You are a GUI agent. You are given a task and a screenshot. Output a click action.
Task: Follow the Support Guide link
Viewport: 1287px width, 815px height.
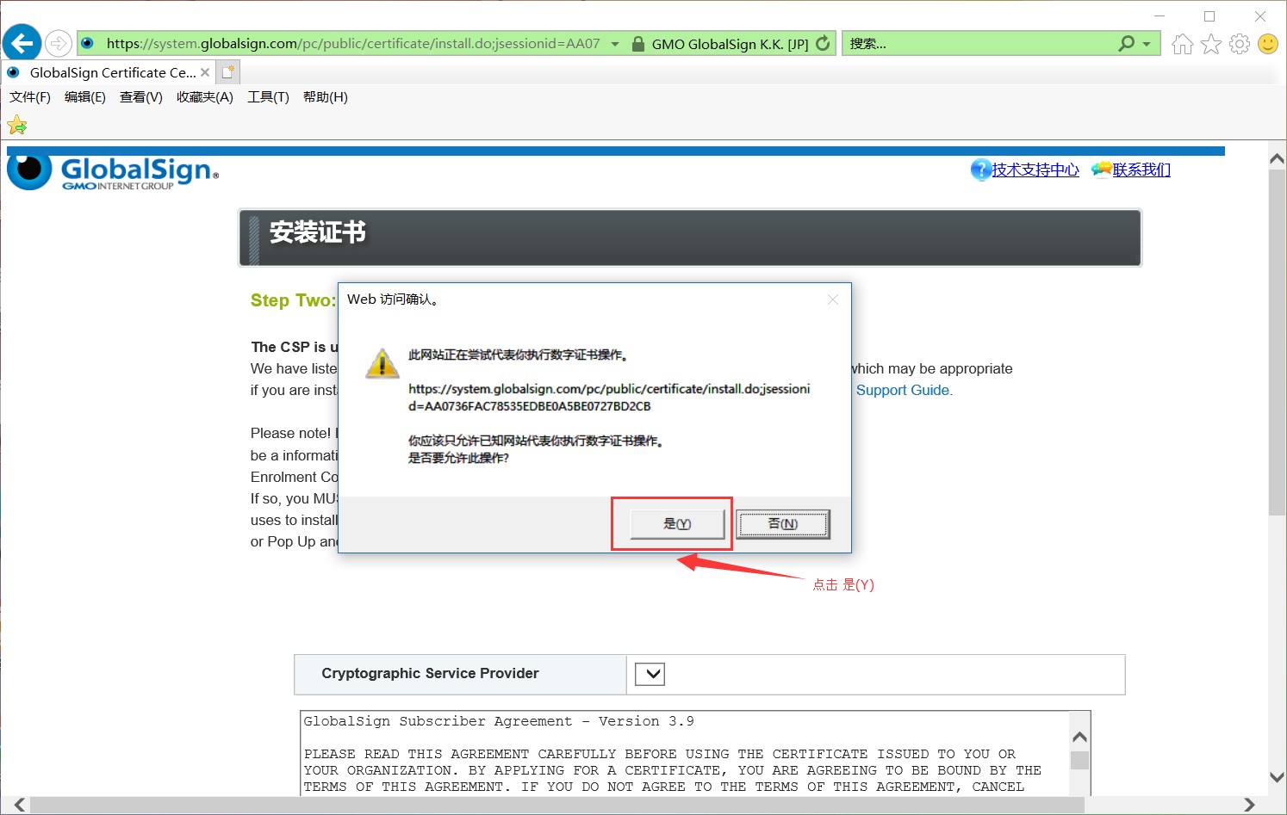pos(905,390)
